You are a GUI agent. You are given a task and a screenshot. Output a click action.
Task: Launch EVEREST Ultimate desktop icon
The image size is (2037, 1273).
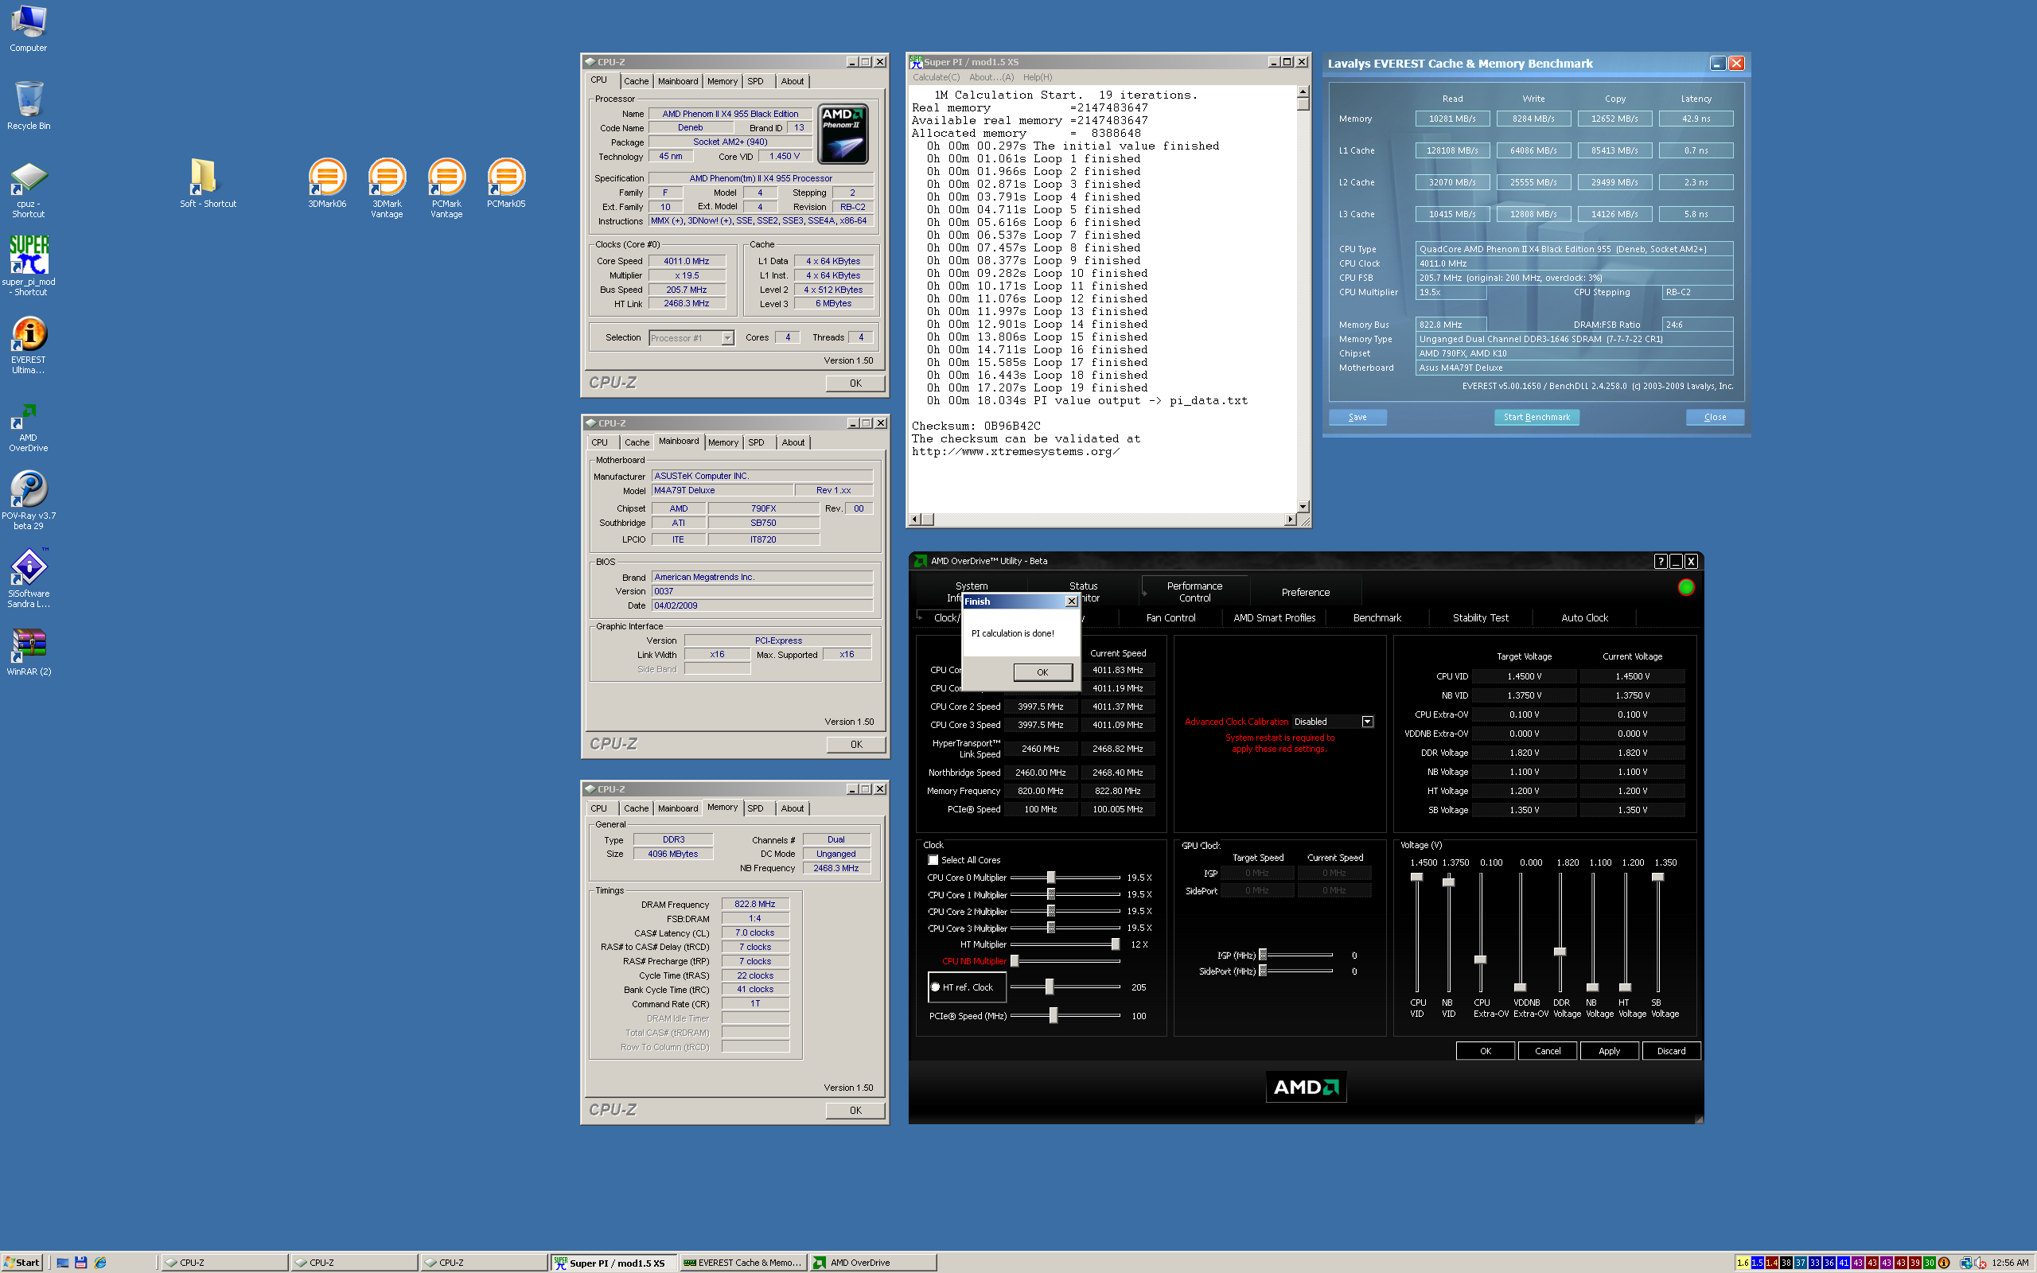[29, 345]
